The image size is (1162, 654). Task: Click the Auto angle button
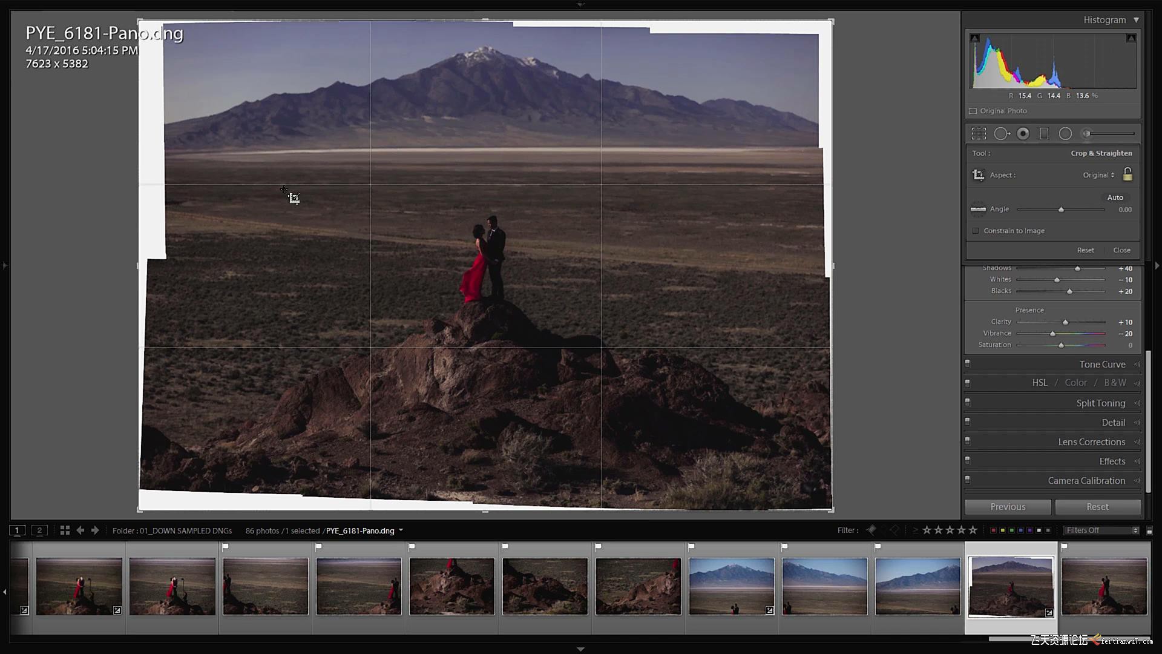point(1115,197)
